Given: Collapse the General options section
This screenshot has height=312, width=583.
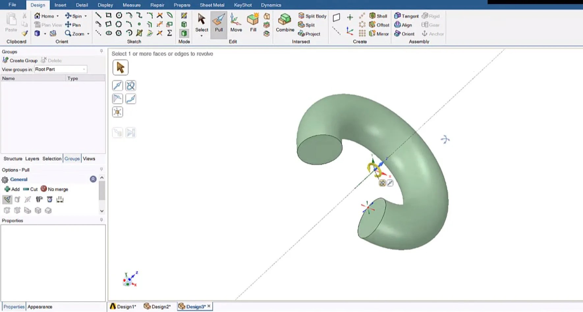Looking at the screenshot, I should pos(93,179).
